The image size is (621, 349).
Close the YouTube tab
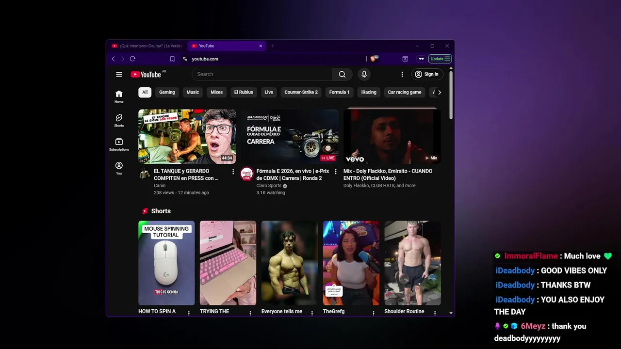point(261,46)
